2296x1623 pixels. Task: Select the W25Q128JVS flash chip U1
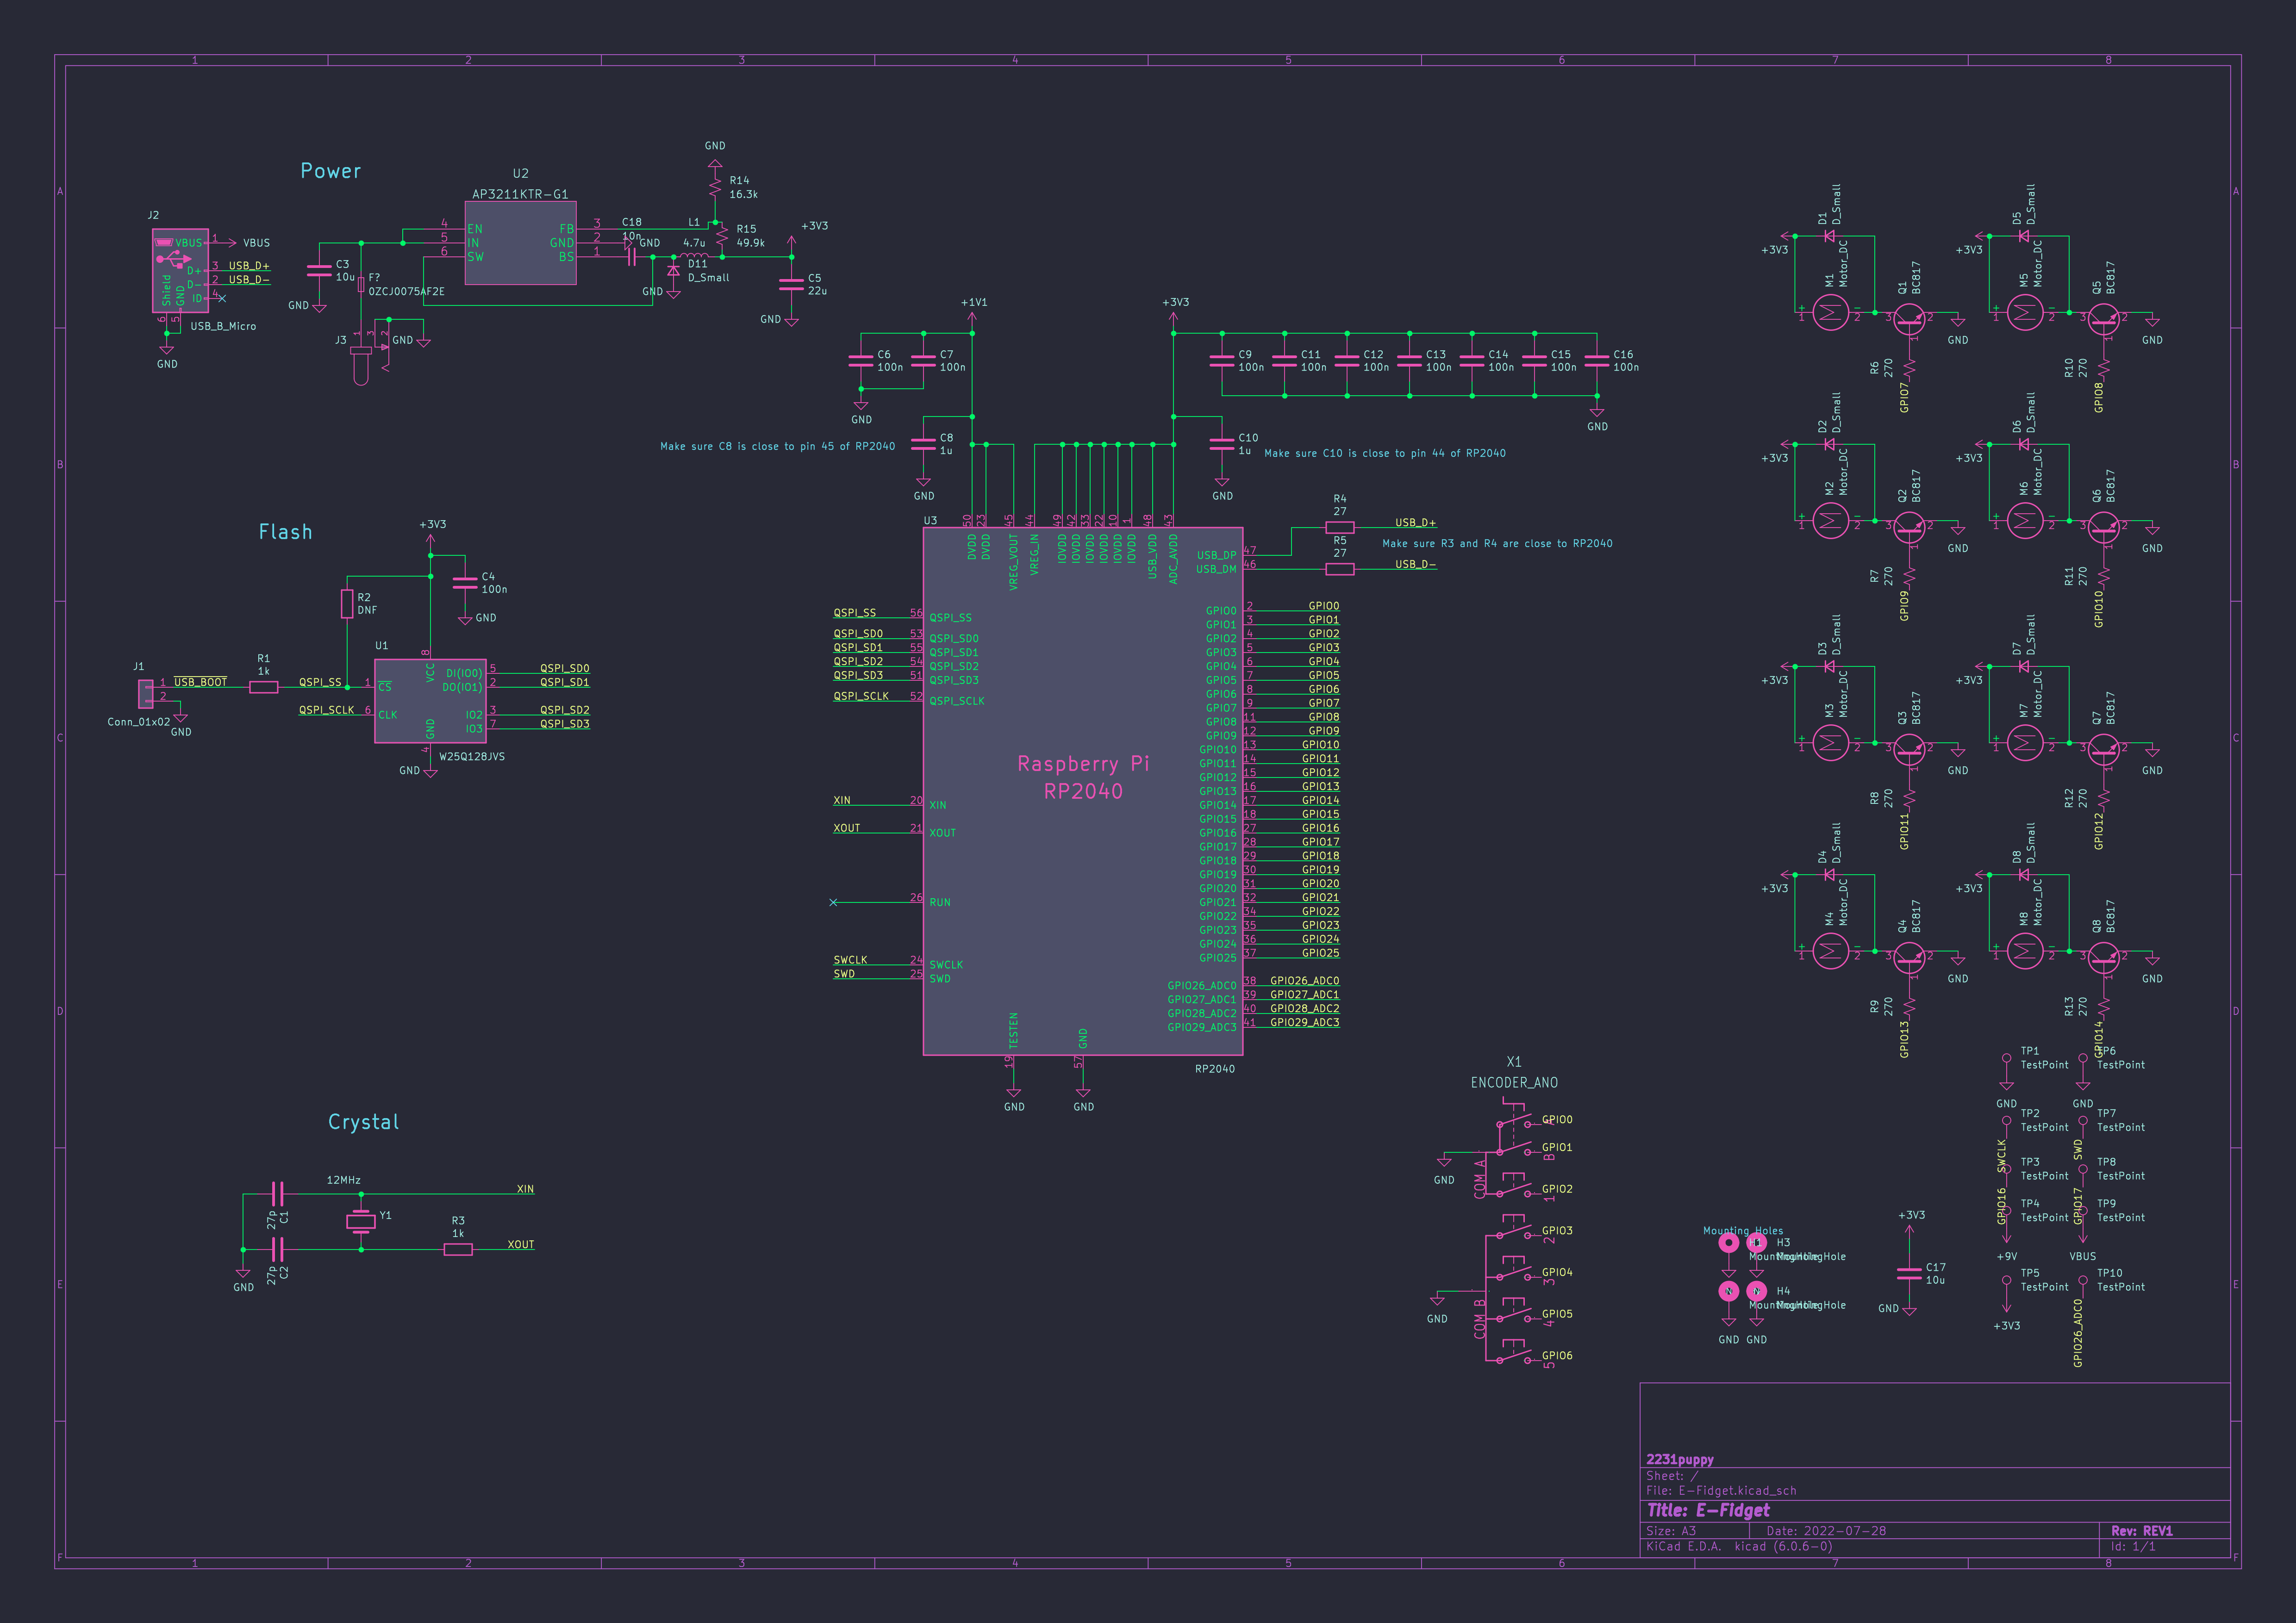(x=430, y=701)
